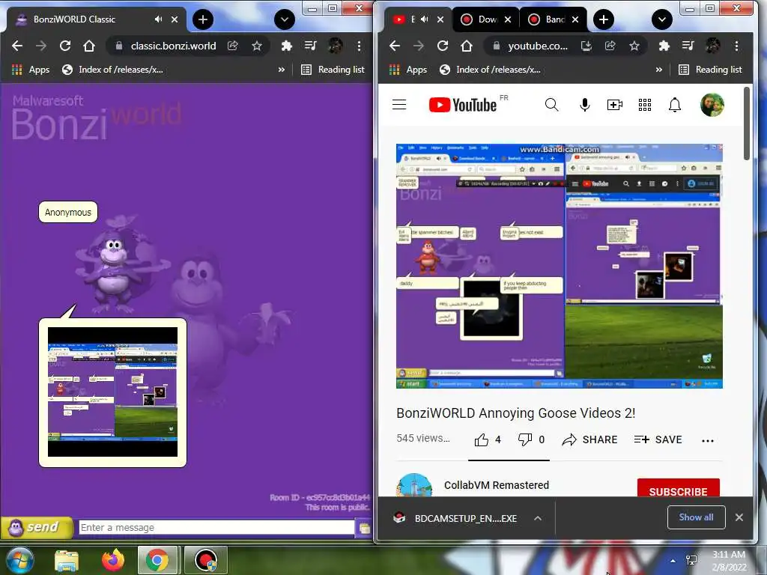Open YouTube Create video menu
767x575 pixels.
point(614,104)
